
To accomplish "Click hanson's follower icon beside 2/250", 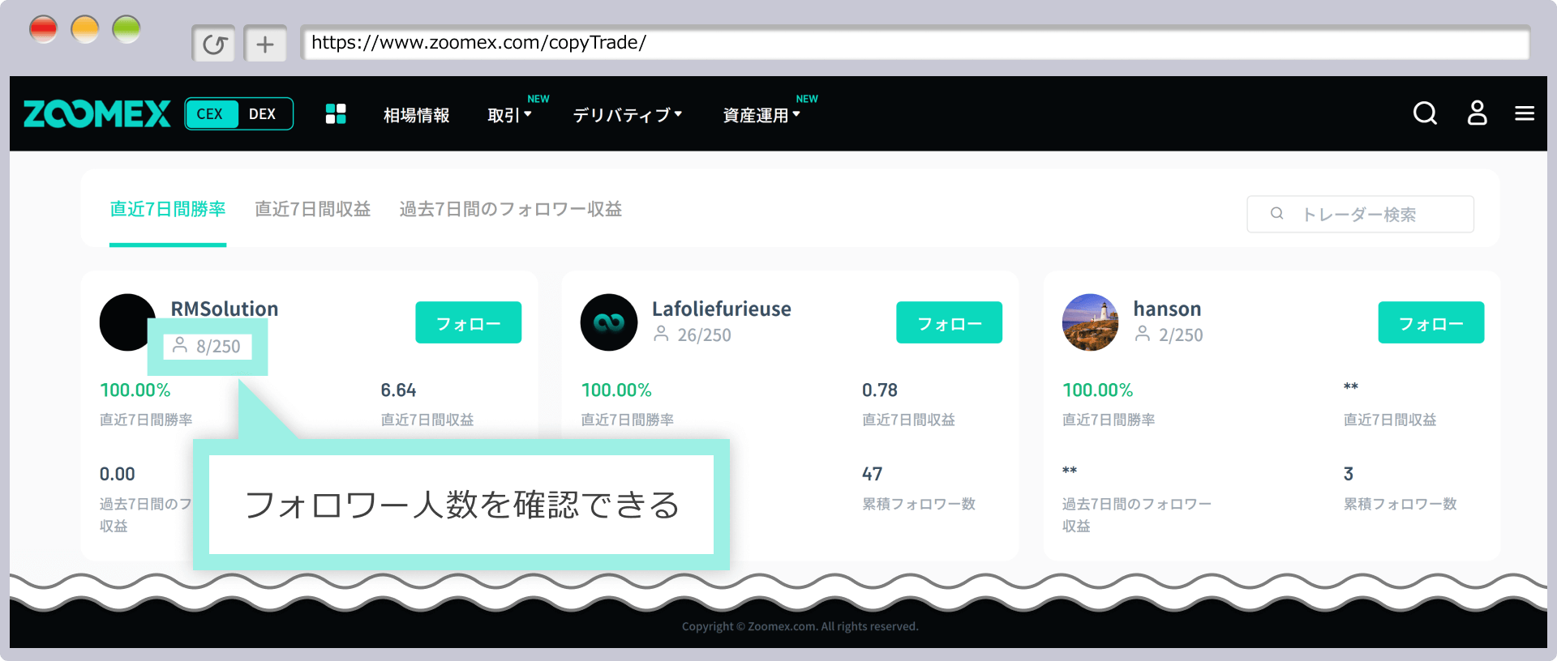I will coord(1143,334).
